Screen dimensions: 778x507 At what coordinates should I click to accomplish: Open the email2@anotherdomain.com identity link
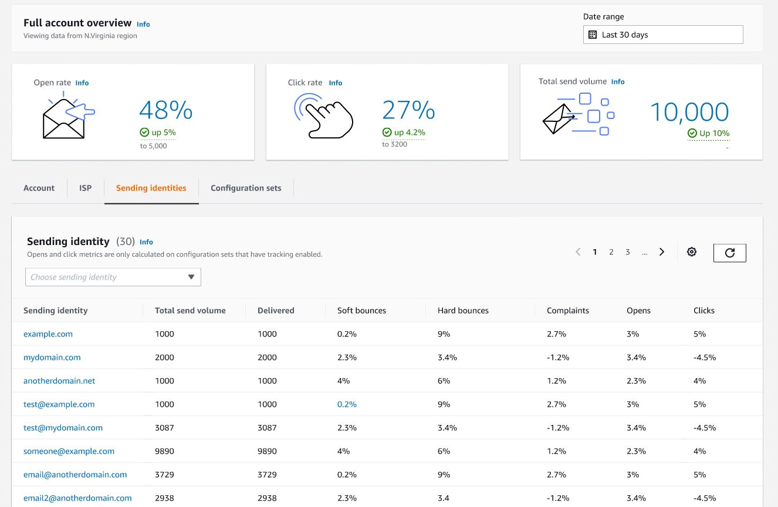(77, 498)
